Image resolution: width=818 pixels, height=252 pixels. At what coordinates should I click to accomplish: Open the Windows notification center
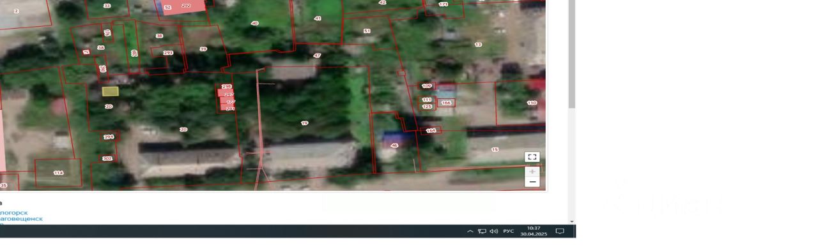[560, 231]
